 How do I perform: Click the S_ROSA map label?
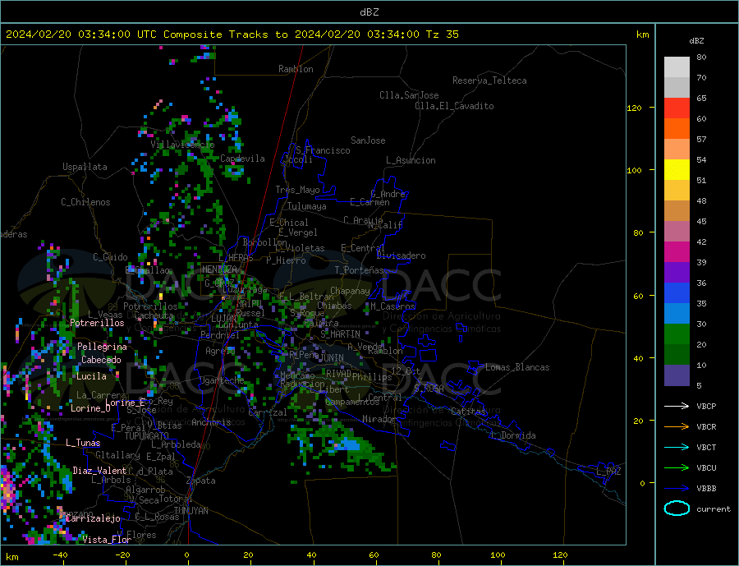429,389
